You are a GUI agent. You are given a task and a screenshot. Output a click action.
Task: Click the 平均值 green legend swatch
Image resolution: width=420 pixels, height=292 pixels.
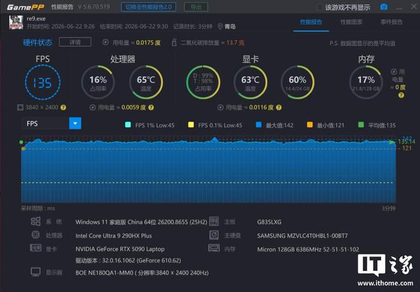pyautogui.click(x=361, y=125)
